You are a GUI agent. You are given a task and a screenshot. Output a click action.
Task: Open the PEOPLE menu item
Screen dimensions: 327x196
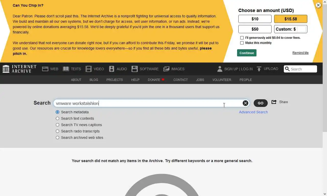point(246,80)
